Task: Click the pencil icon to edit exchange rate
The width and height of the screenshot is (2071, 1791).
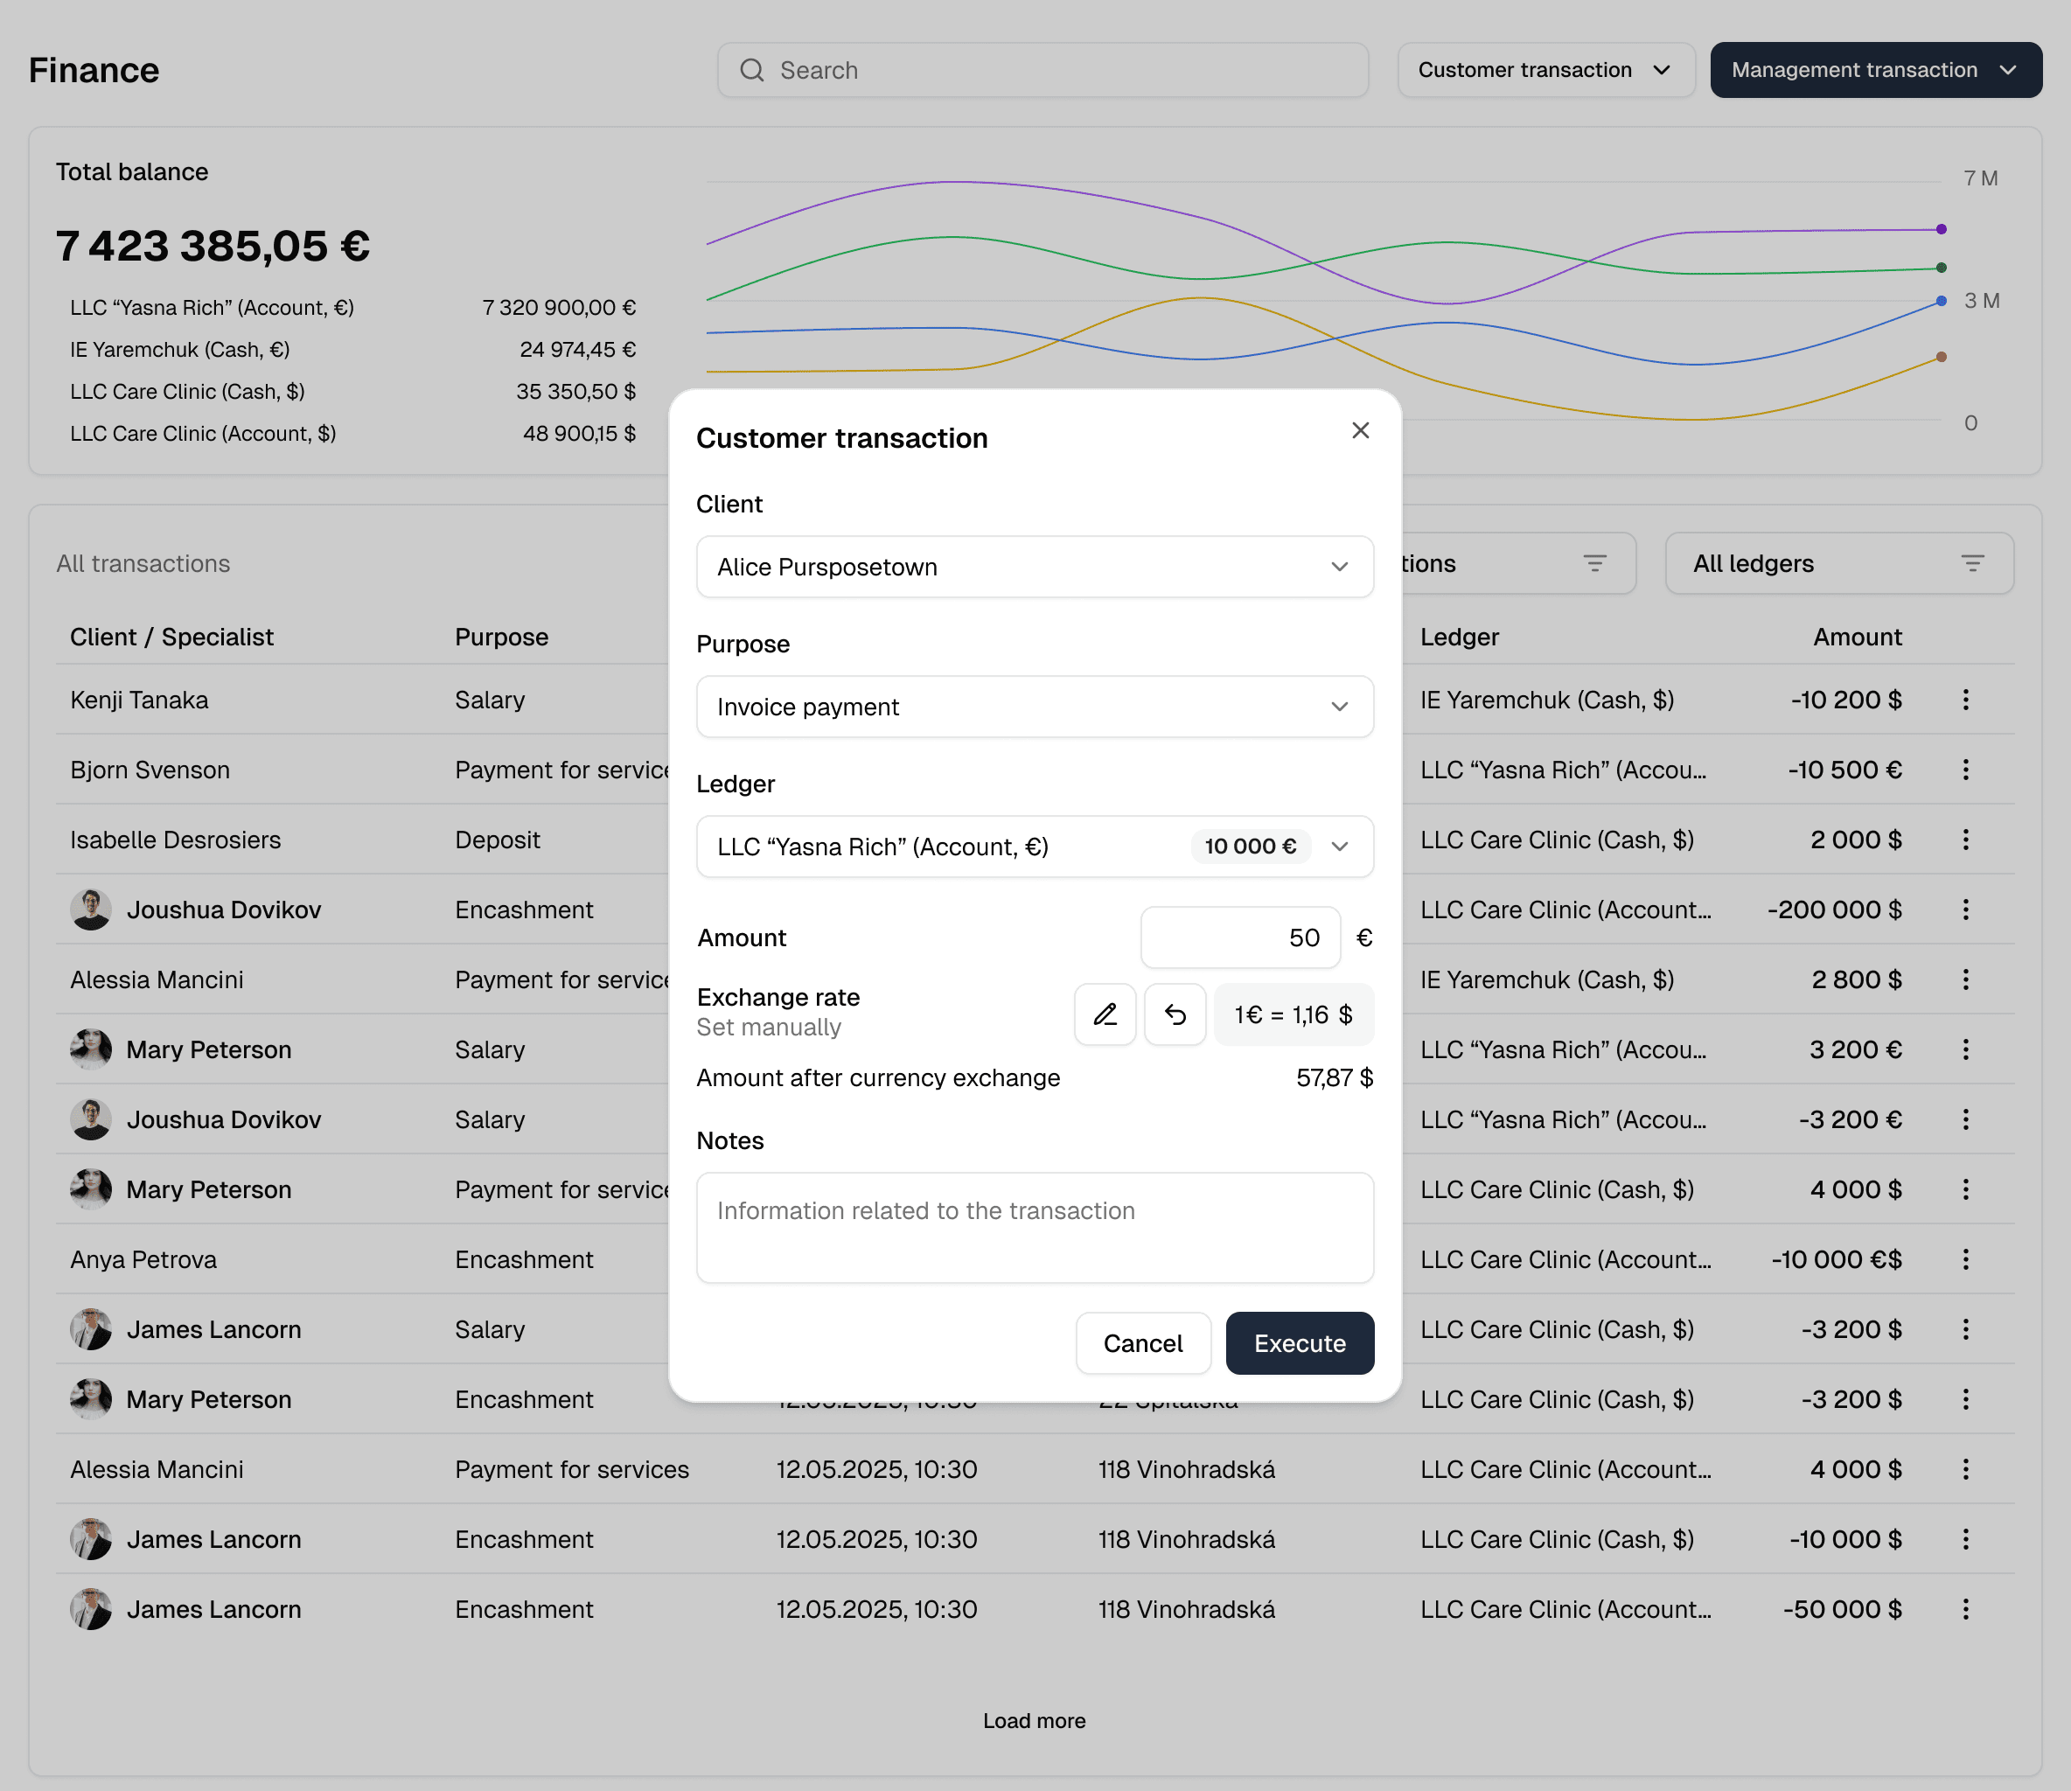Action: (1105, 1014)
